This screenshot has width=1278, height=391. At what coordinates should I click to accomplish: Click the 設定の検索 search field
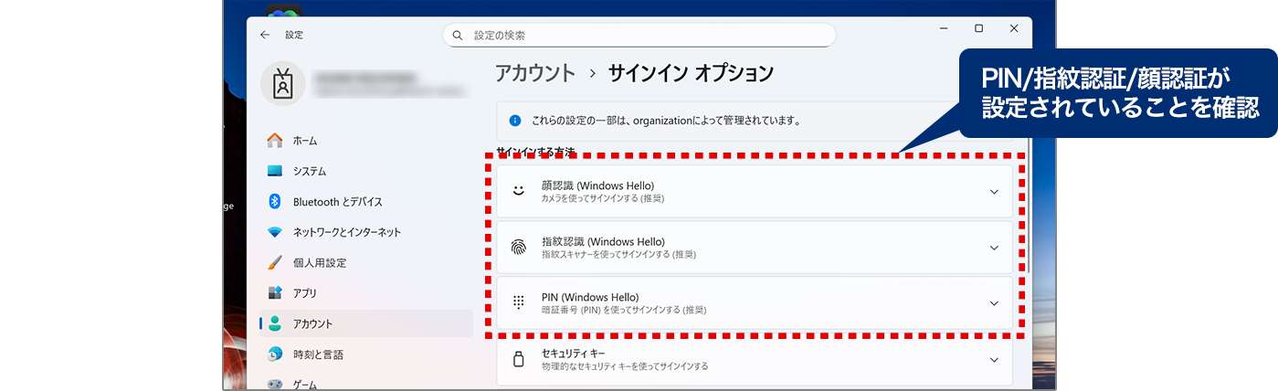(649, 35)
